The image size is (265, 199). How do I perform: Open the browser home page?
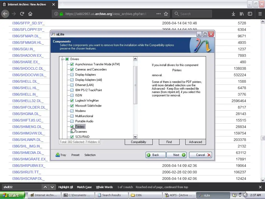tap(30, 14)
